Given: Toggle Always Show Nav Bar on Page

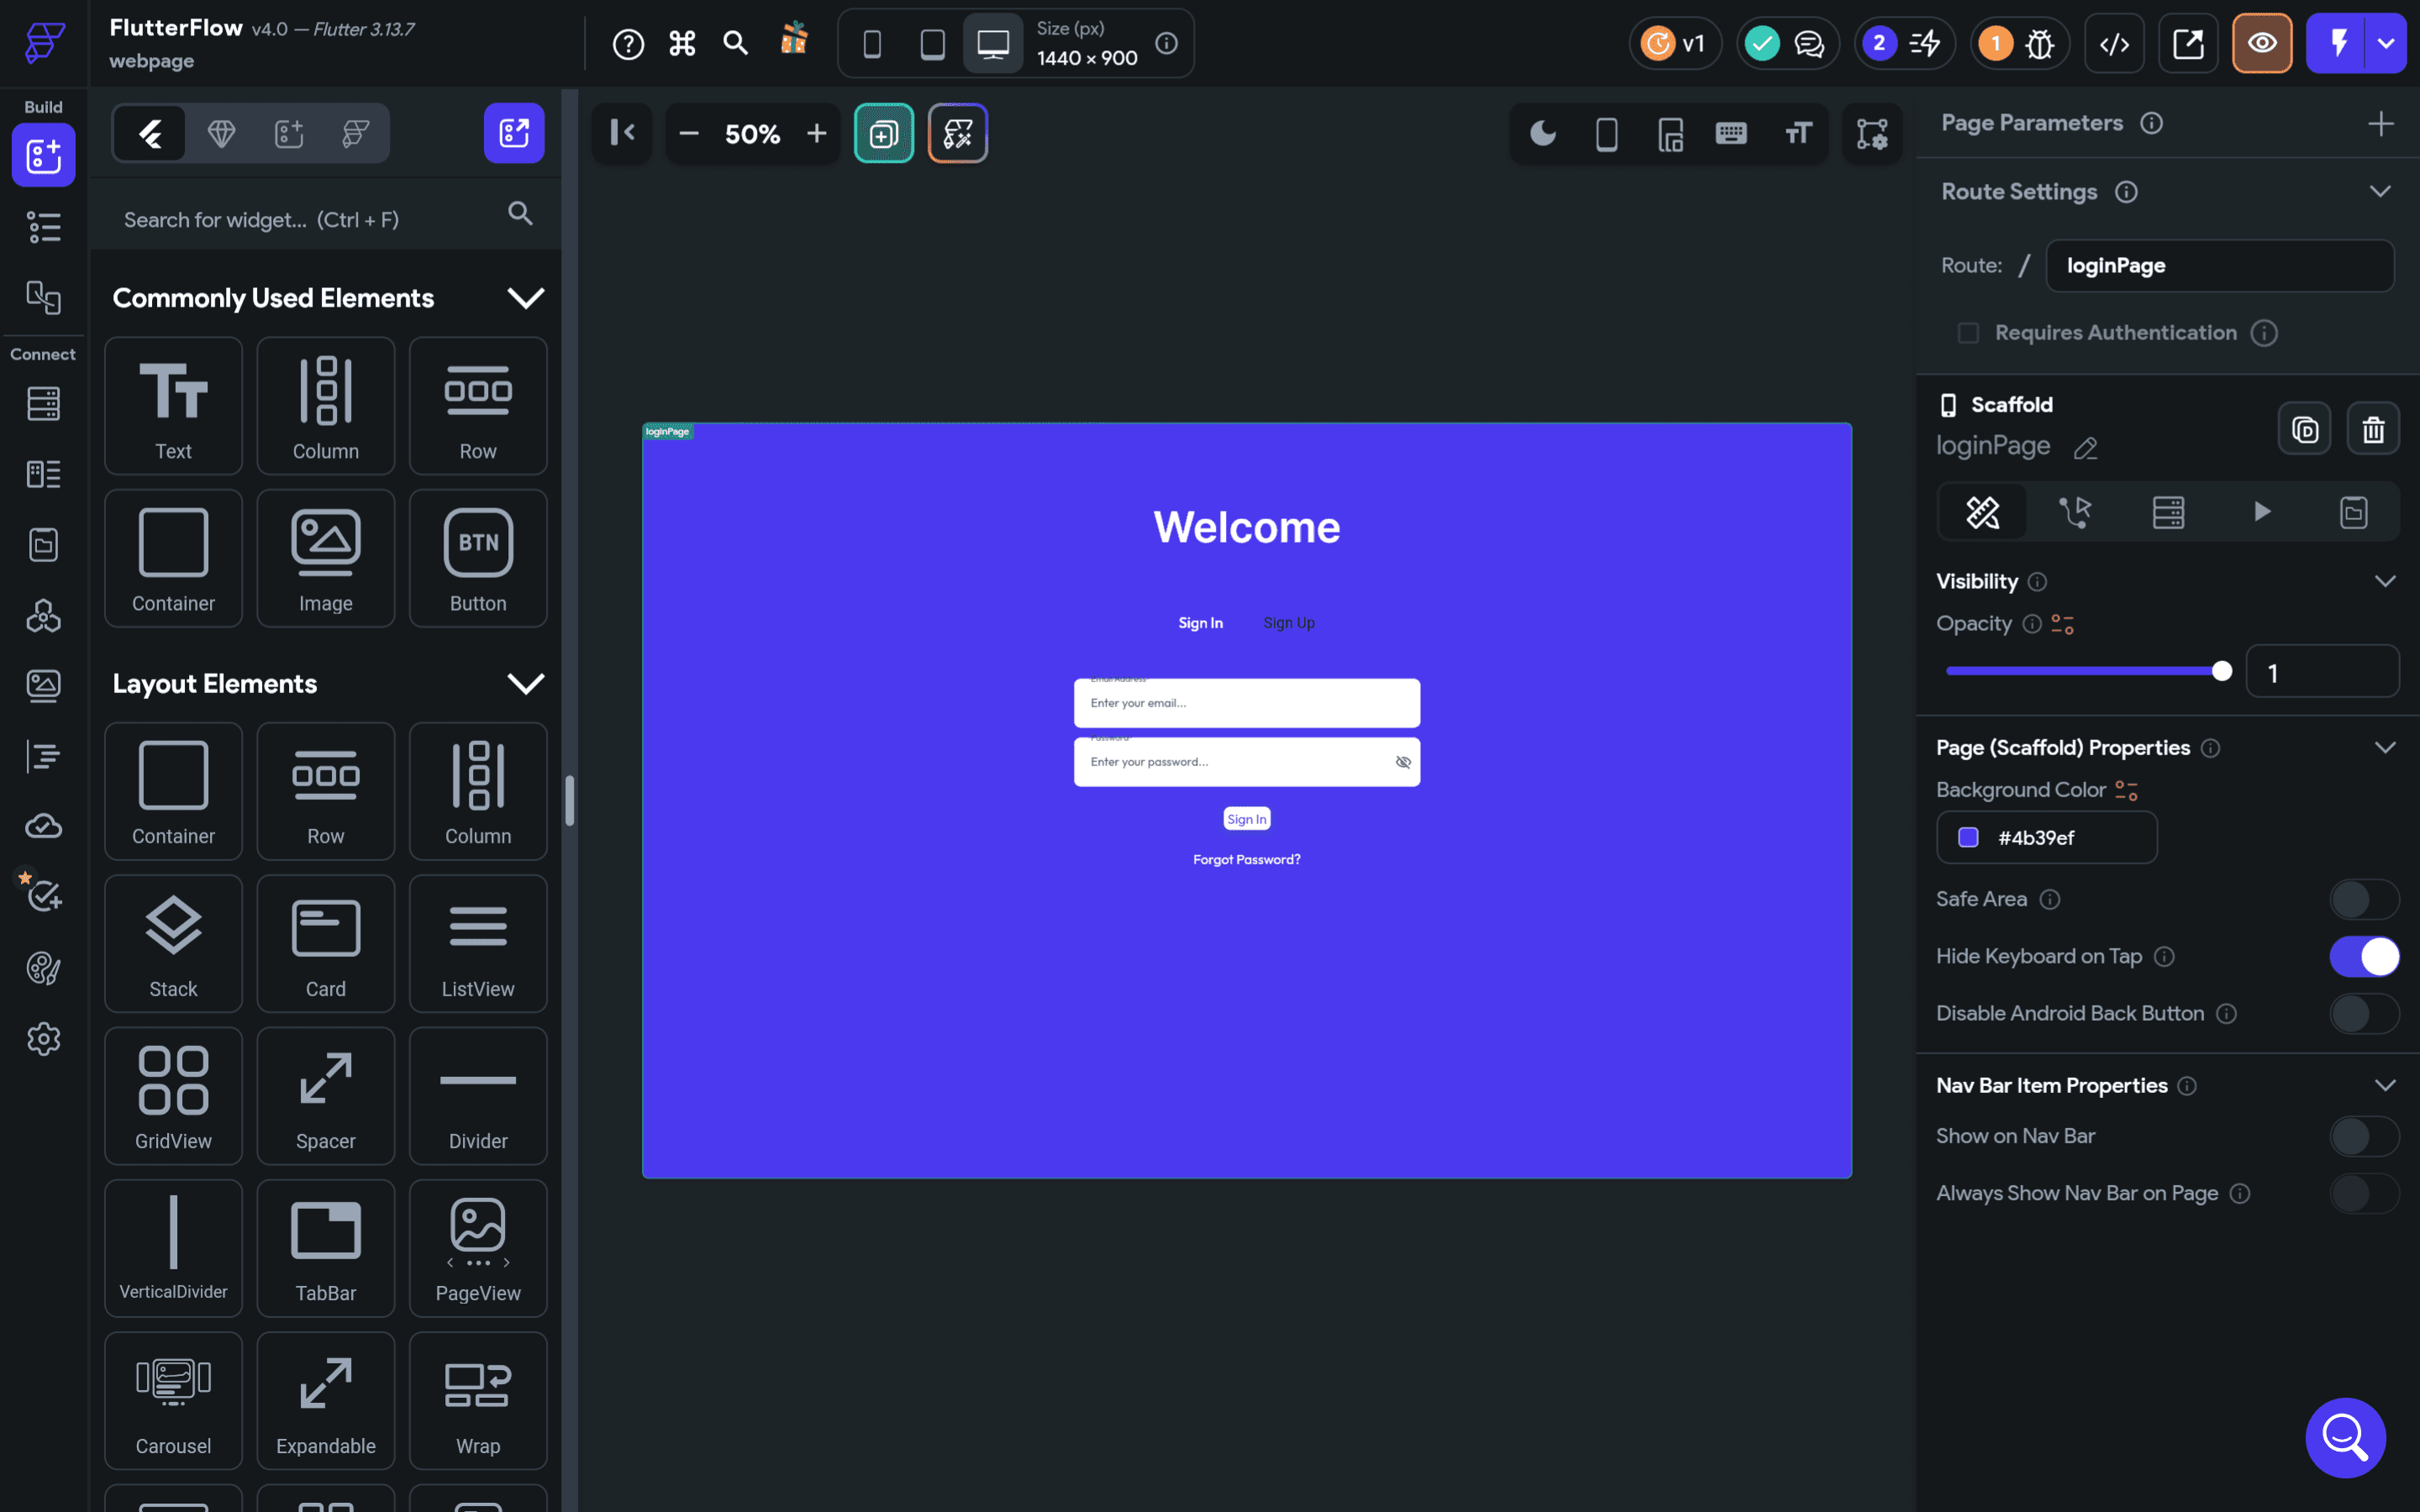Looking at the screenshot, I should 2364,1194.
